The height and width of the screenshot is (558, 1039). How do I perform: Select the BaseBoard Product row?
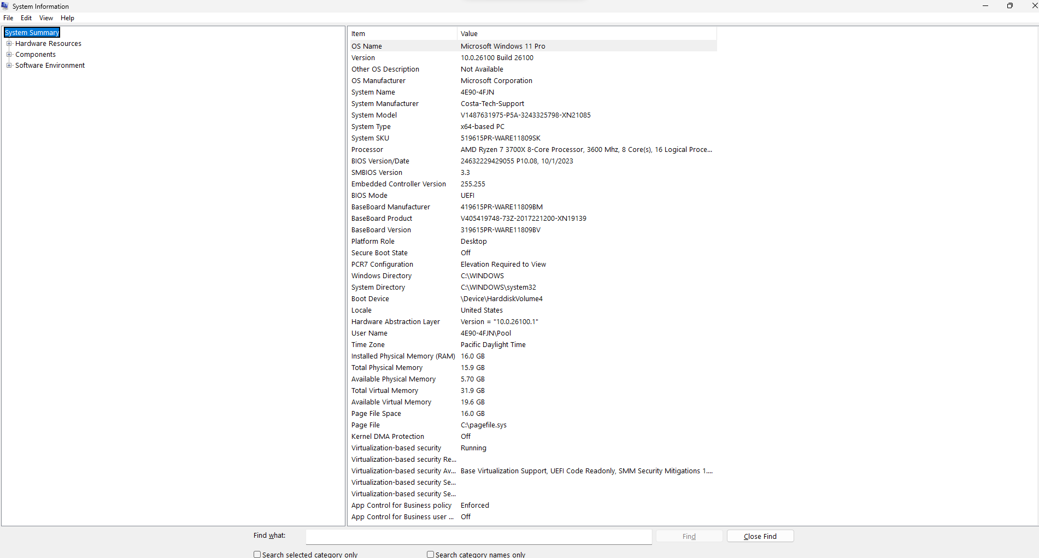532,219
